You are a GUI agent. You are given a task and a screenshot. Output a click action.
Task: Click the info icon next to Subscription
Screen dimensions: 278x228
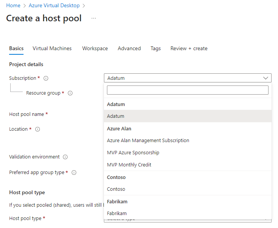pyautogui.click(x=46, y=78)
